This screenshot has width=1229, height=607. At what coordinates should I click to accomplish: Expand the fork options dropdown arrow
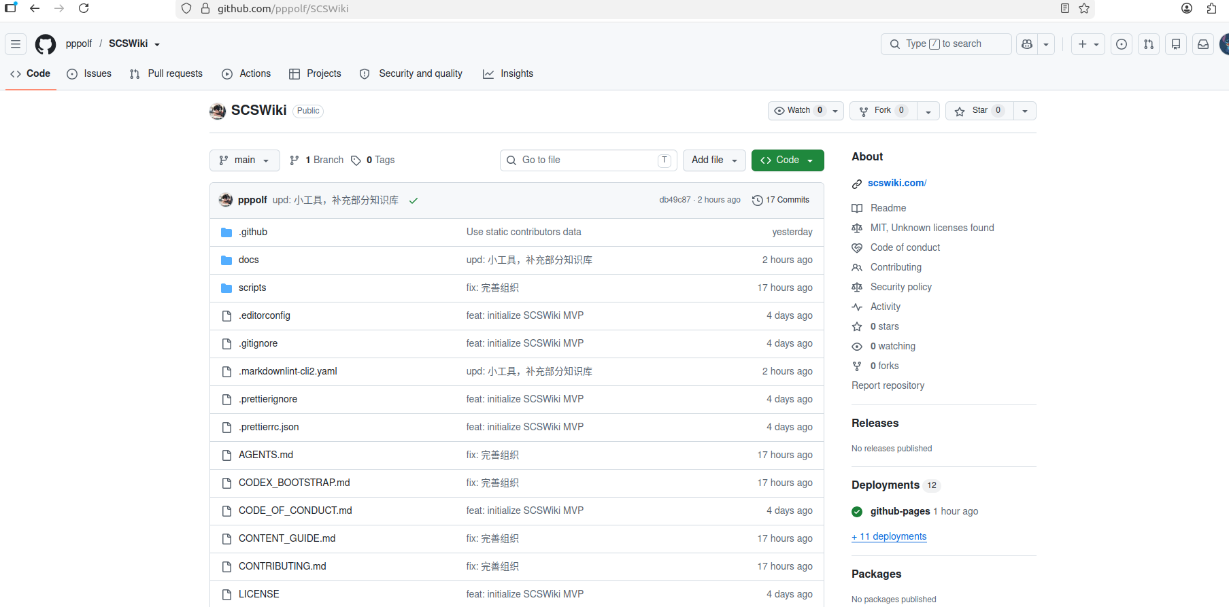pyautogui.click(x=928, y=111)
